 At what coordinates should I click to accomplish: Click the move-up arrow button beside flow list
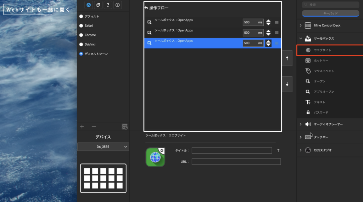click(x=287, y=58)
